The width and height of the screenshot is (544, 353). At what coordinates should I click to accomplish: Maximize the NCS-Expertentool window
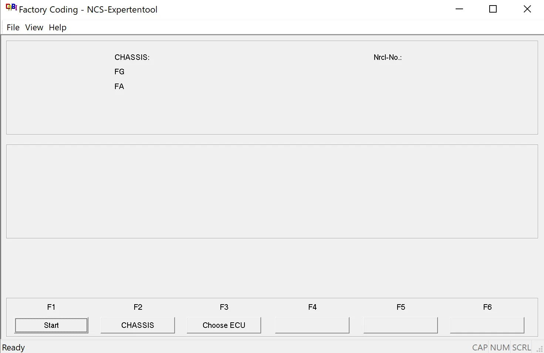pyautogui.click(x=493, y=9)
